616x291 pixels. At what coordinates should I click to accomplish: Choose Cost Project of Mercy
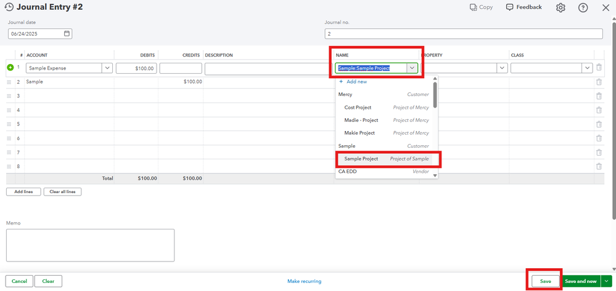click(x=384, y=108)
